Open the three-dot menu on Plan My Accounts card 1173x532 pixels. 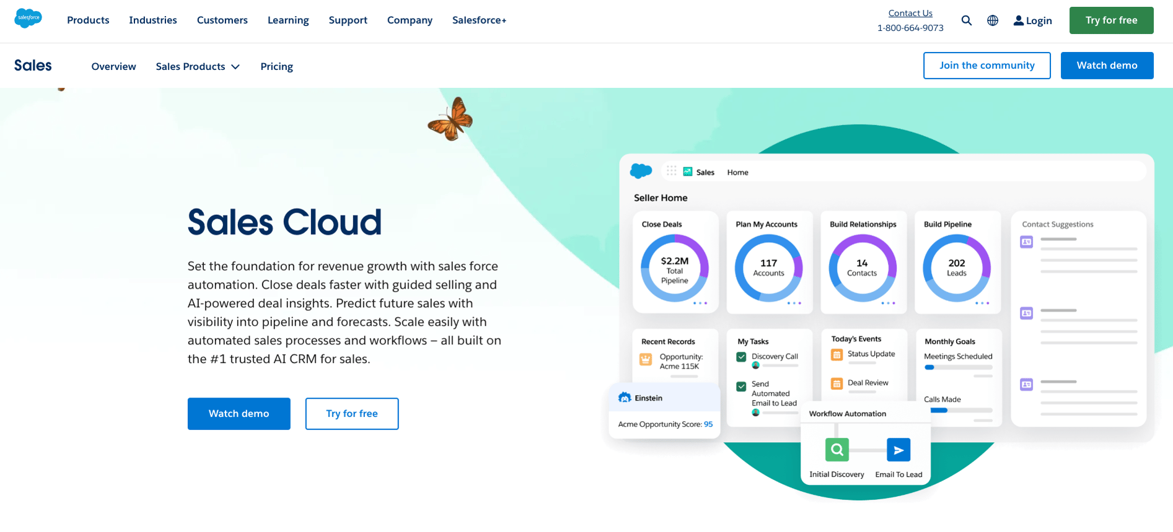coord(794,303)
